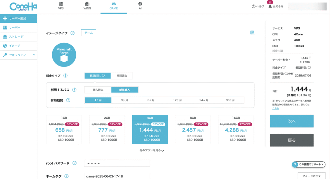The image size is (330, 179).
Task: Click the image search icon at right
Action: pyautogui.click(x=252, y=32)
